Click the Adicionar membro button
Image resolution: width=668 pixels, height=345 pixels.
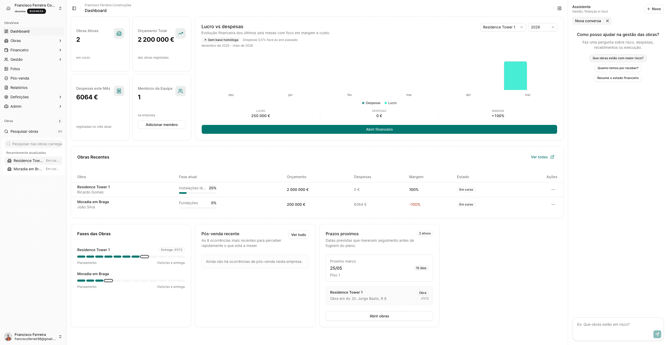162,125
